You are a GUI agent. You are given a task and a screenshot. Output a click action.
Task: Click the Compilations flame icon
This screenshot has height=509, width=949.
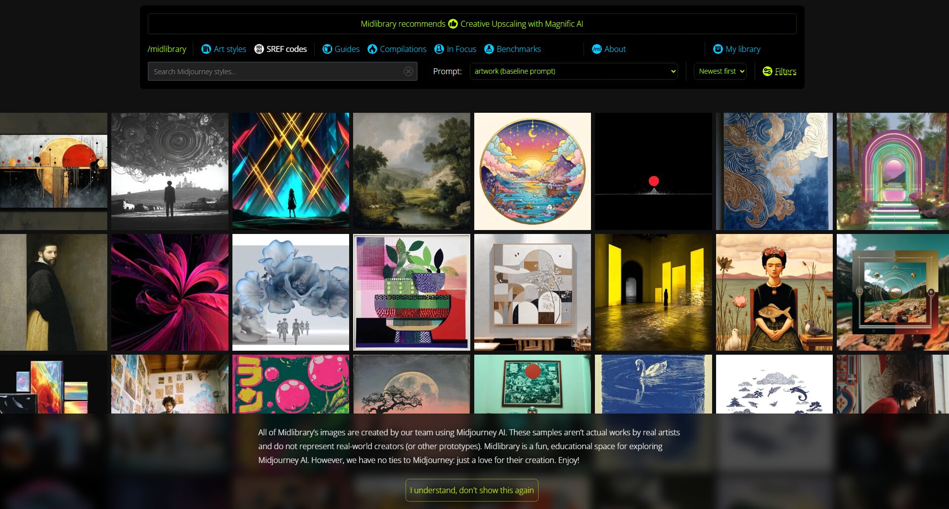click(x=372, y=49)
